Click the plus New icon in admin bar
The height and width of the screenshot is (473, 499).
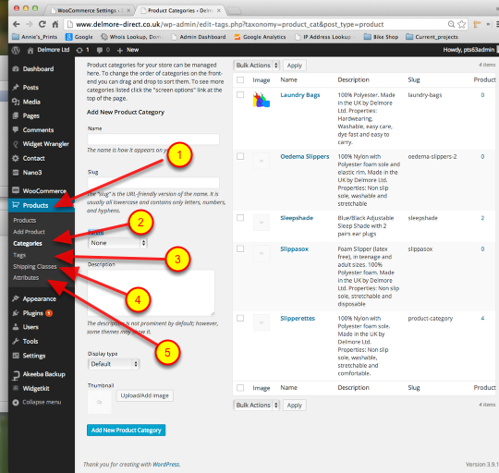tap(120, 50)
